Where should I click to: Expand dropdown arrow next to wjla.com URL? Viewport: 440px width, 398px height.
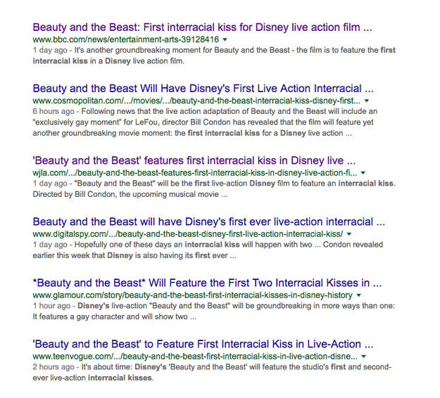363,173
